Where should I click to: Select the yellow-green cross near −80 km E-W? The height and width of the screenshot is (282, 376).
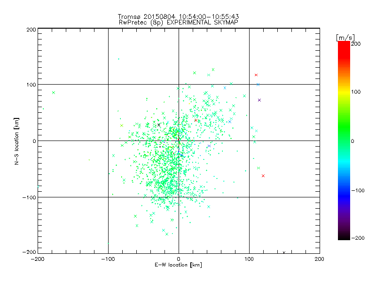(122, 125)
